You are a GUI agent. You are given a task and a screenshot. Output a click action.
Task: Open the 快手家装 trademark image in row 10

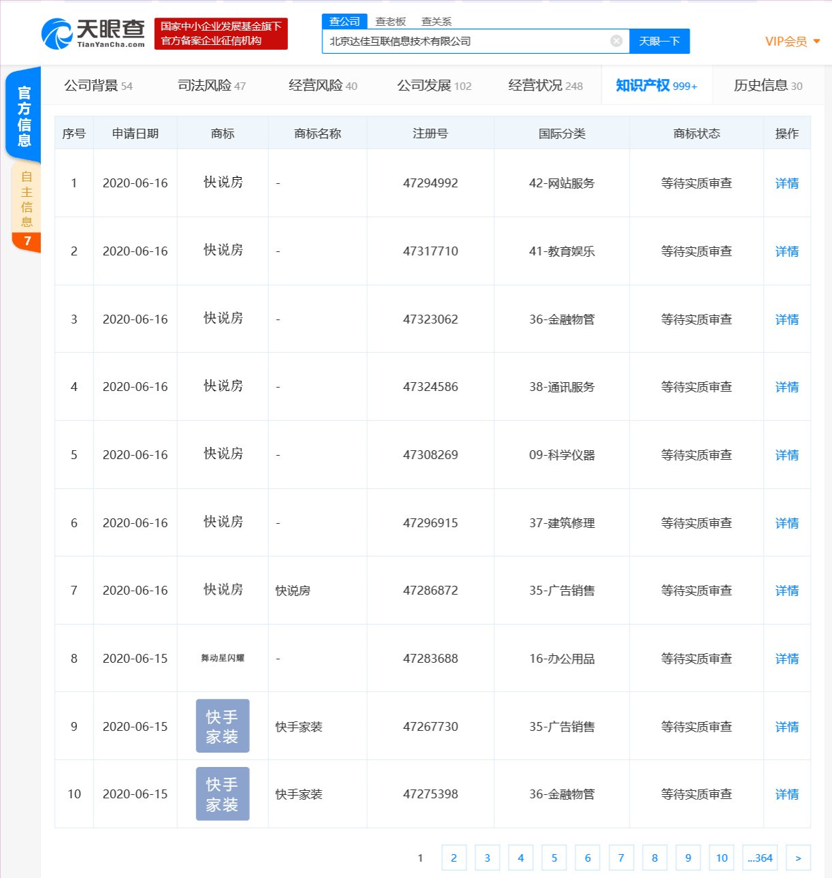tap(223, 794)
